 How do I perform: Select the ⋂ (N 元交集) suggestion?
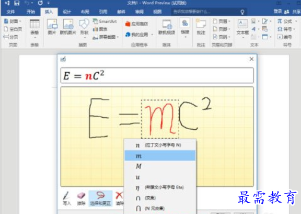click(x=160, y=208)
